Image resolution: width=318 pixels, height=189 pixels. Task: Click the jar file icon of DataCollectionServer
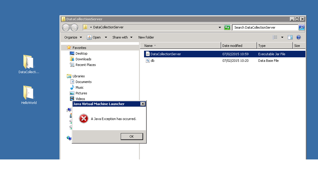tap(148, 54)
